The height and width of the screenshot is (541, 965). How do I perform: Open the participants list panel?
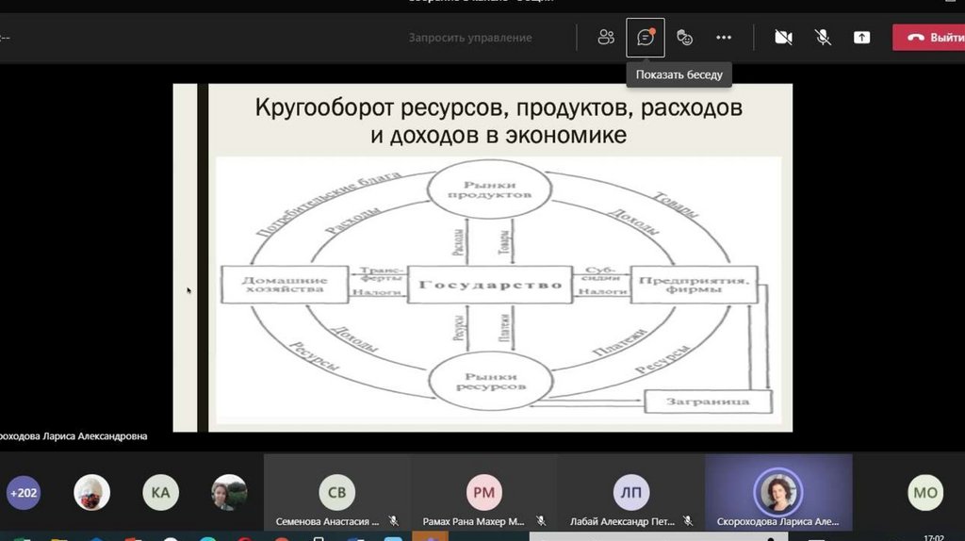[x=606, y=38]
